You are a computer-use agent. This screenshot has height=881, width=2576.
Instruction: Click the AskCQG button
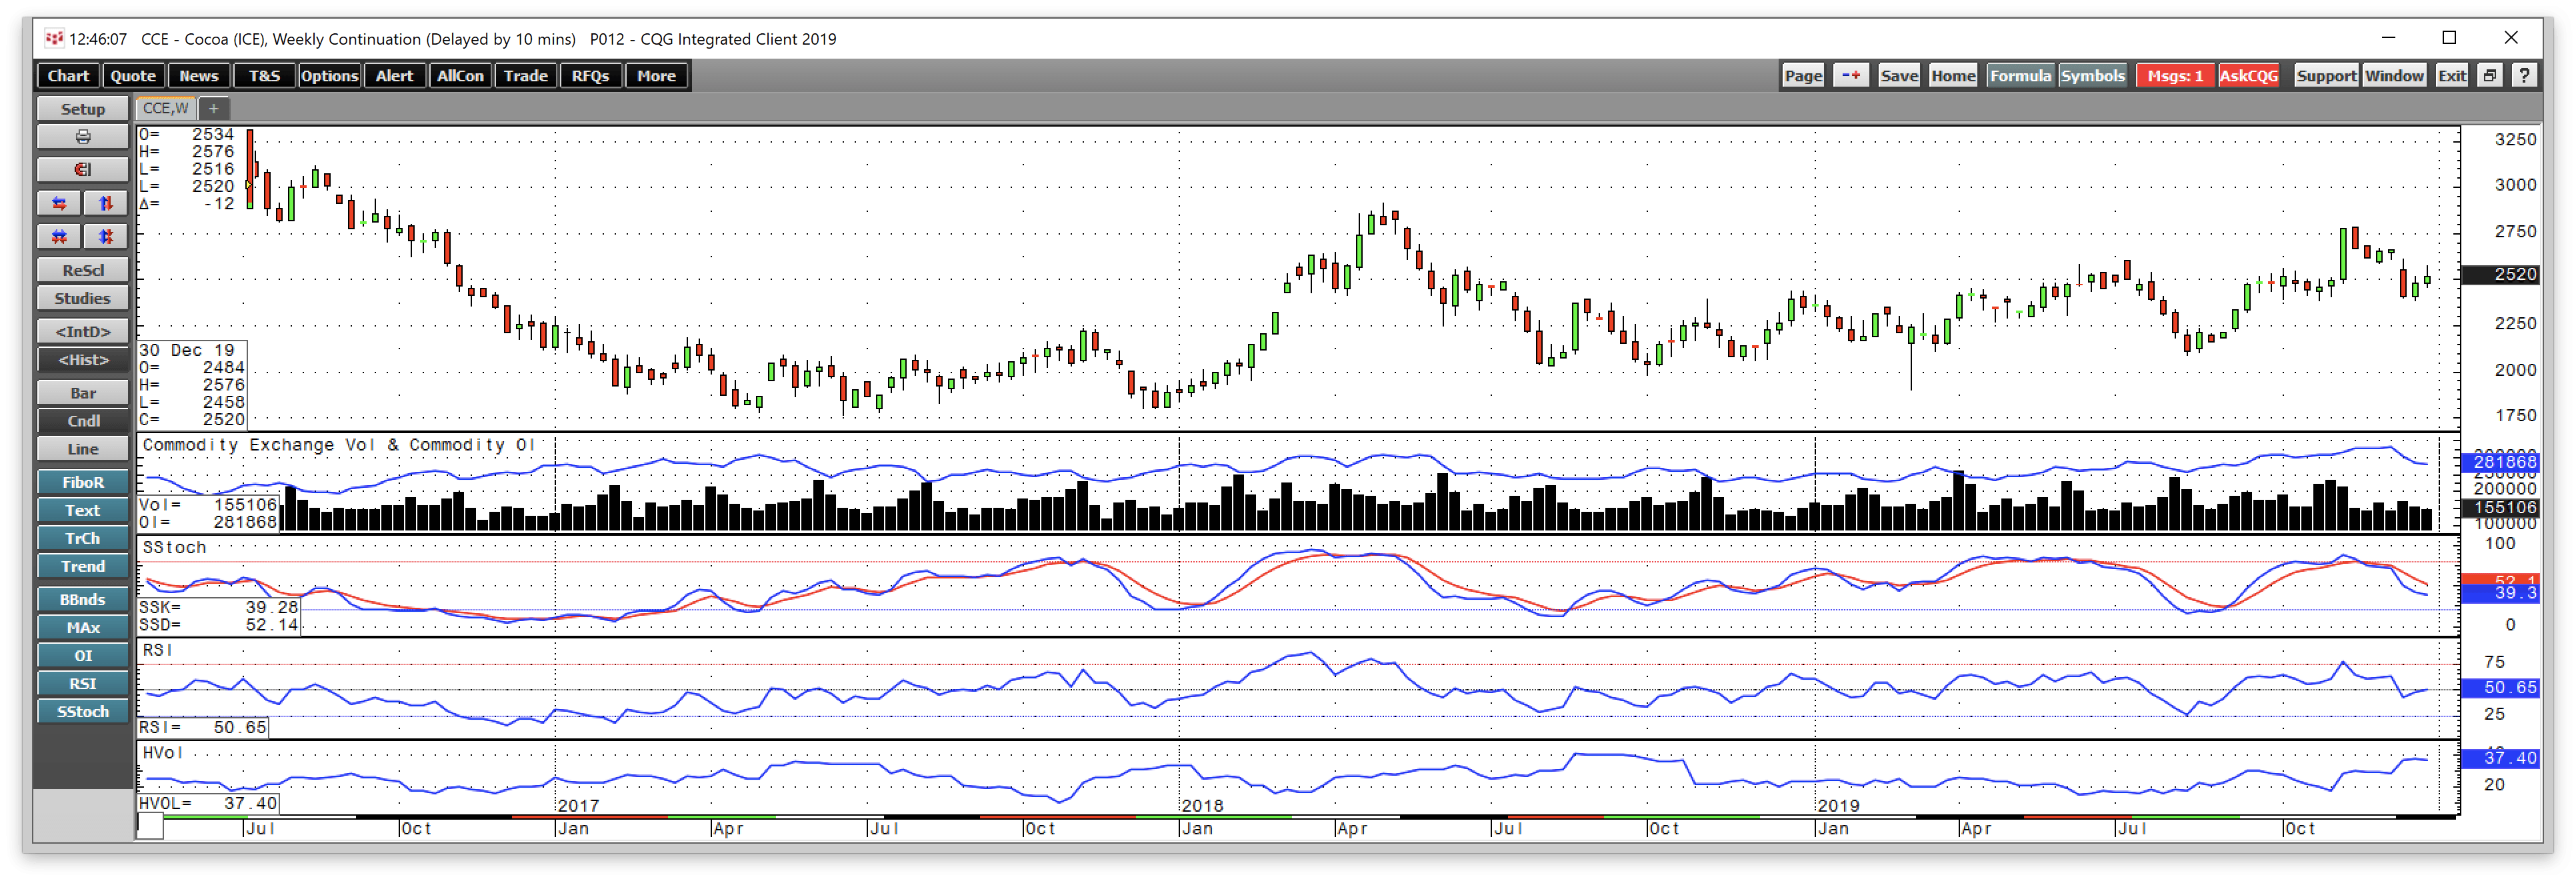[x=2249, y=75]
